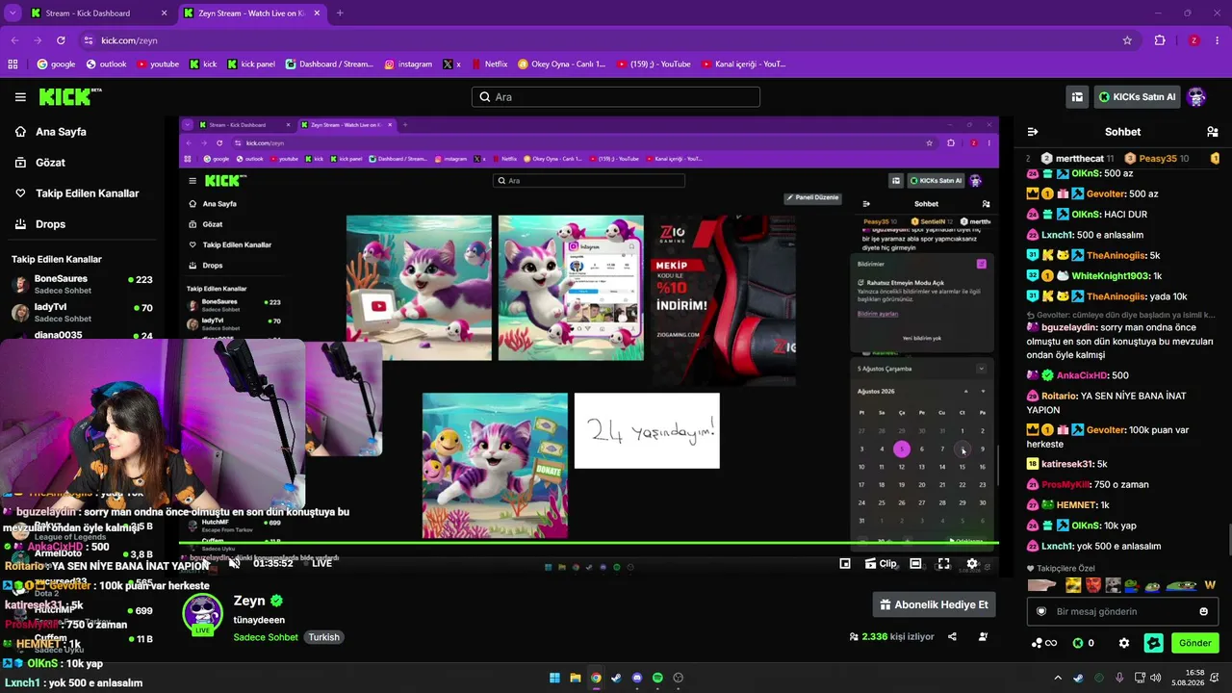This screenshot has width=1232, height=693.
Task: Open the Okey Oyna bookmark
Action: 562,64
